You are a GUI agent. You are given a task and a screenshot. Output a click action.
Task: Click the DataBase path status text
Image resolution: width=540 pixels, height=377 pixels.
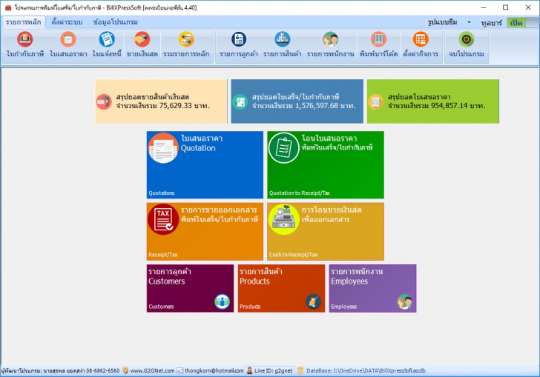pyautogui.click(x=366, y=370)
